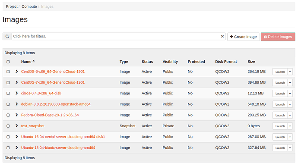This screenshot has width=298, height=163.
Task: Open Ubuntu-18.04-bionic-server-cloudimg-amd64 link
Action: (x=58, y=147)
